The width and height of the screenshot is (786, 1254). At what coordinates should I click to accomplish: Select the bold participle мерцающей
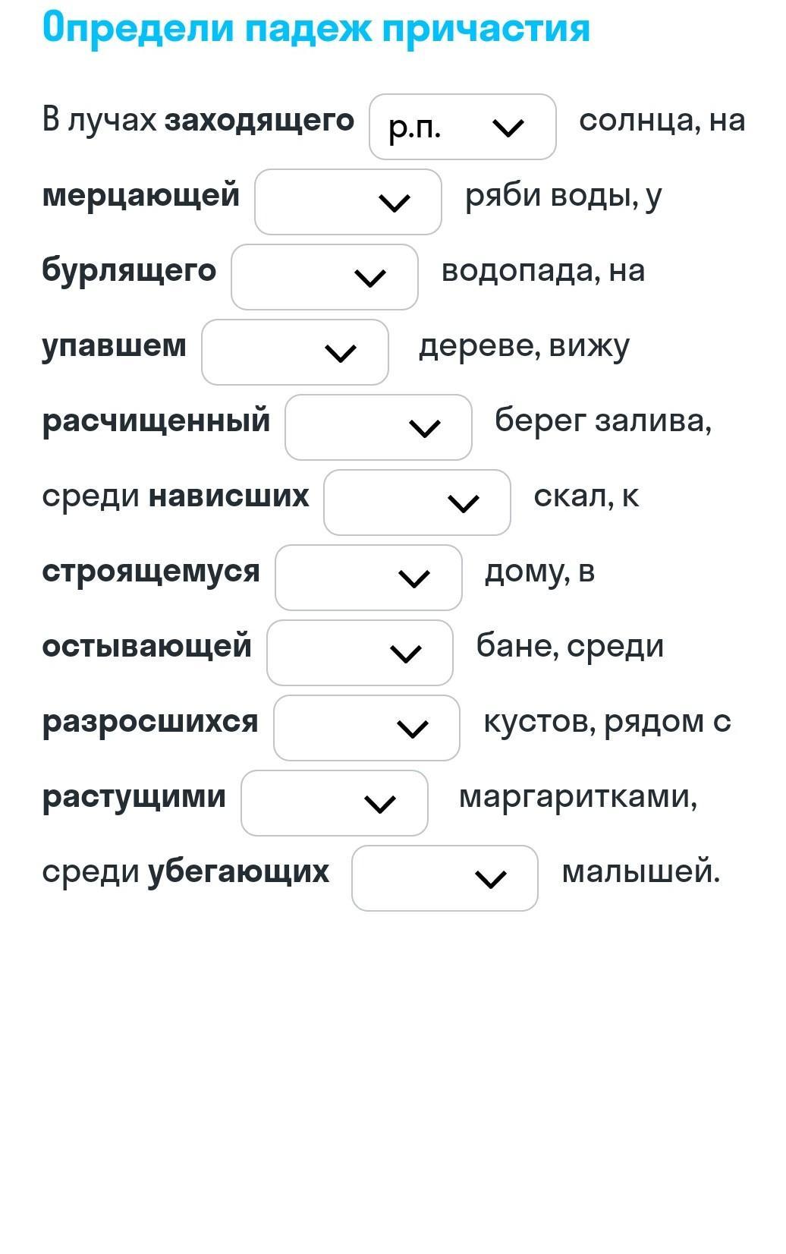click(x=141, y=195)
